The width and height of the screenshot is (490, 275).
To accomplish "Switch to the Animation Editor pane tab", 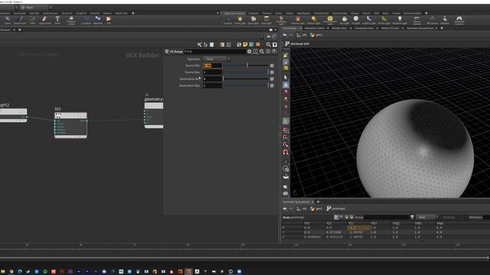I will [315, 28].
